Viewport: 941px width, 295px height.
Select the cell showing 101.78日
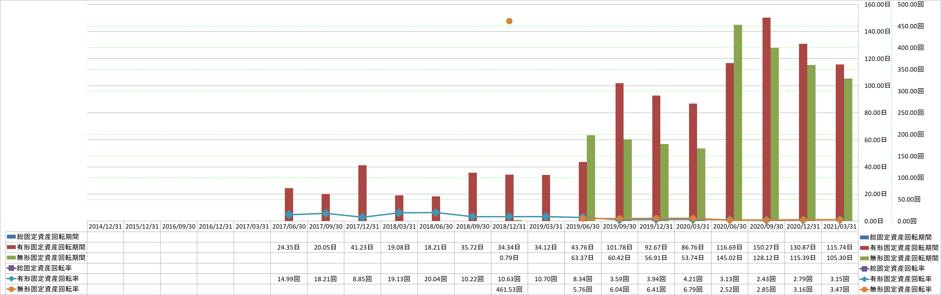pyautogui.click(x=619, y=248)
